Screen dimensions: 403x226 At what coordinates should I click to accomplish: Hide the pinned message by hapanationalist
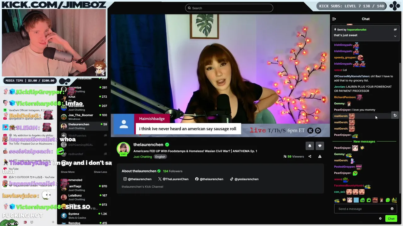tap(395, 30)
